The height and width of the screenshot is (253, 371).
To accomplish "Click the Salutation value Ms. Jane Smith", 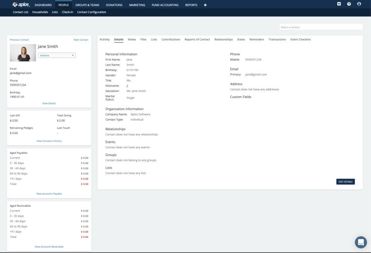I will [x=136, y=91].
